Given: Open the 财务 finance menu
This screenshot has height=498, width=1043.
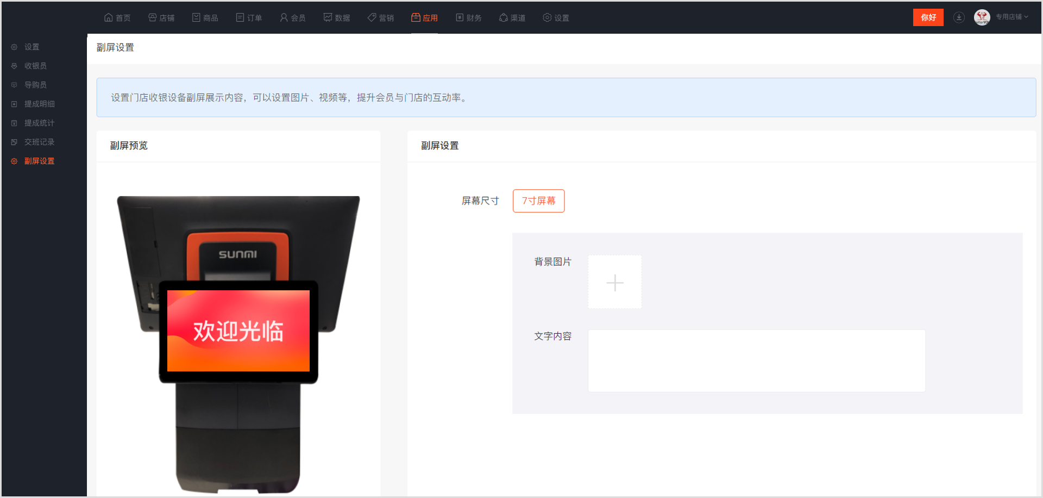Looking at the screenshot, I should (x=469, y=17).
